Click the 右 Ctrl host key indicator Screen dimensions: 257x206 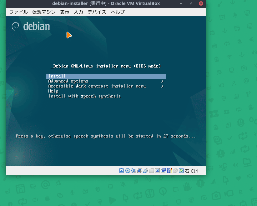[192, 171]
